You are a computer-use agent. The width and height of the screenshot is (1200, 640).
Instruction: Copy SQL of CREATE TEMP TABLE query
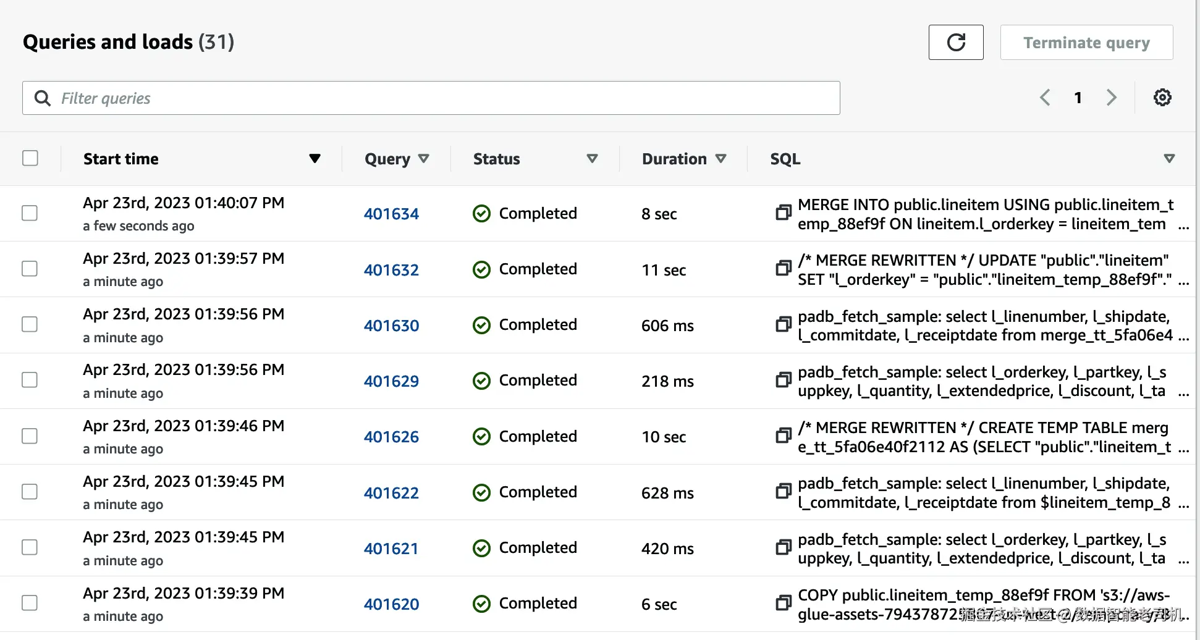(784, 436)
